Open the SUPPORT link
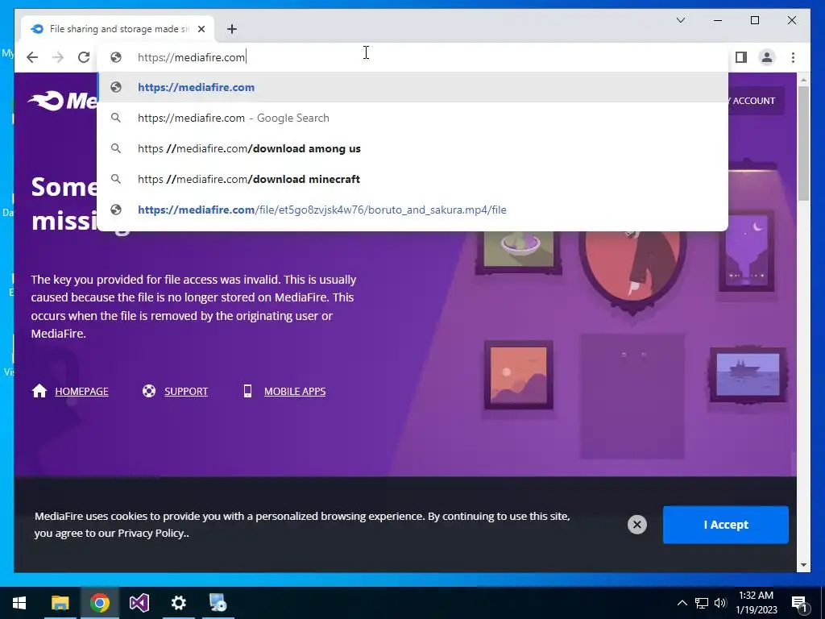 (186, 391)
